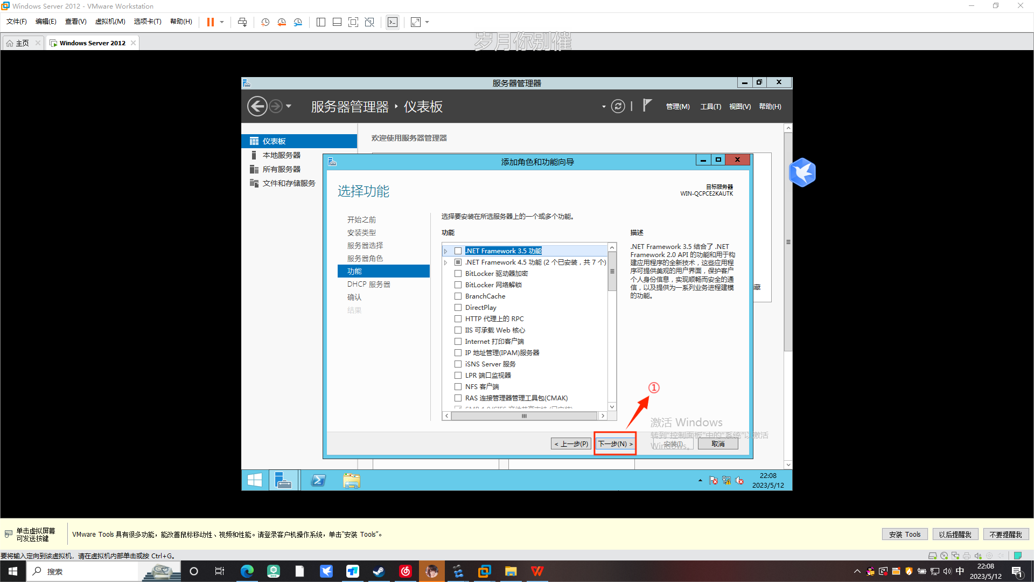Toggle the VMware sidebar library view icon

(321, 22)
